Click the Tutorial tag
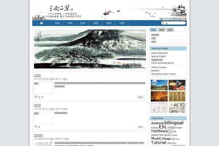This screenshot has height=146, width=219. pos(158,143)
